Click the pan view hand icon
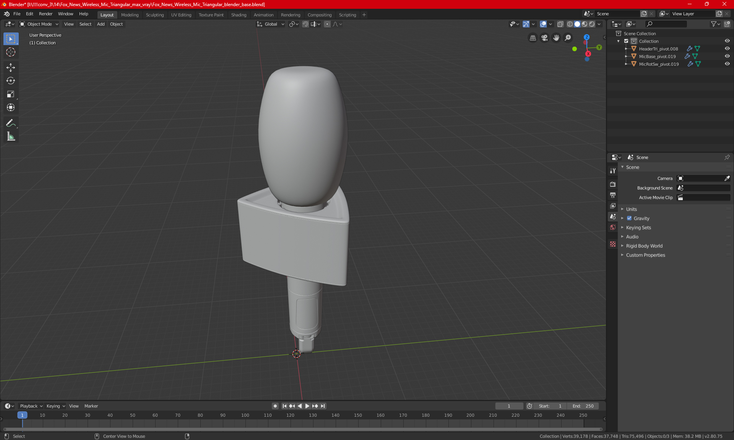 coord(556,38)
